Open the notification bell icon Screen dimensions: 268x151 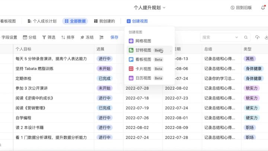(x=263, y=7)
